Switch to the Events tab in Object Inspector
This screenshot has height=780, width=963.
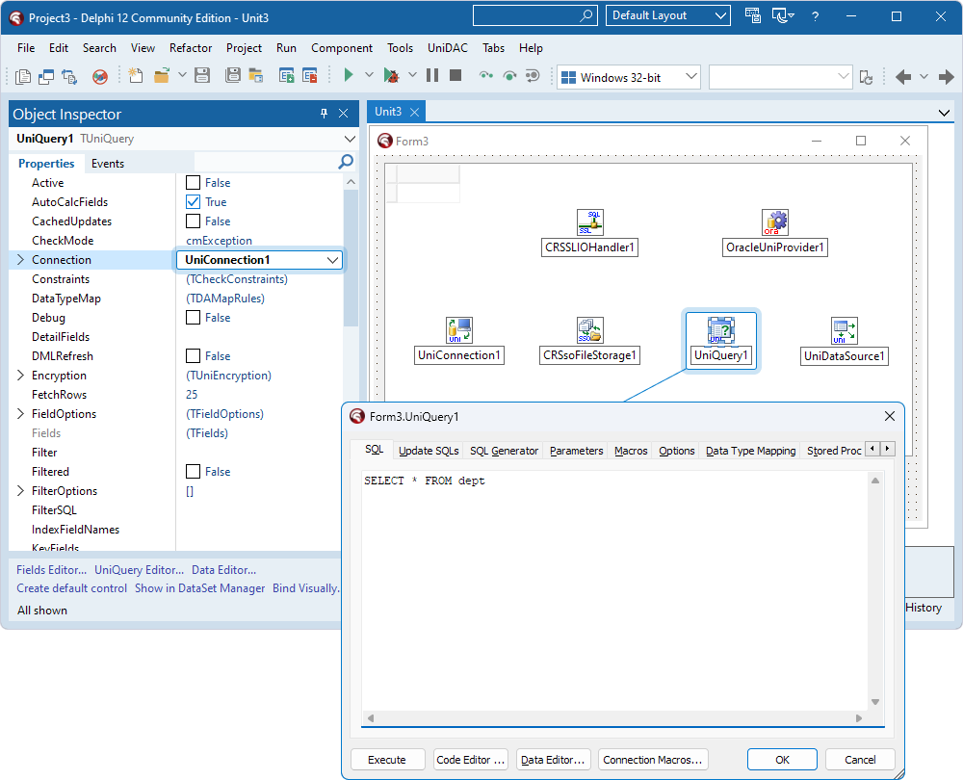click(107, 163)
